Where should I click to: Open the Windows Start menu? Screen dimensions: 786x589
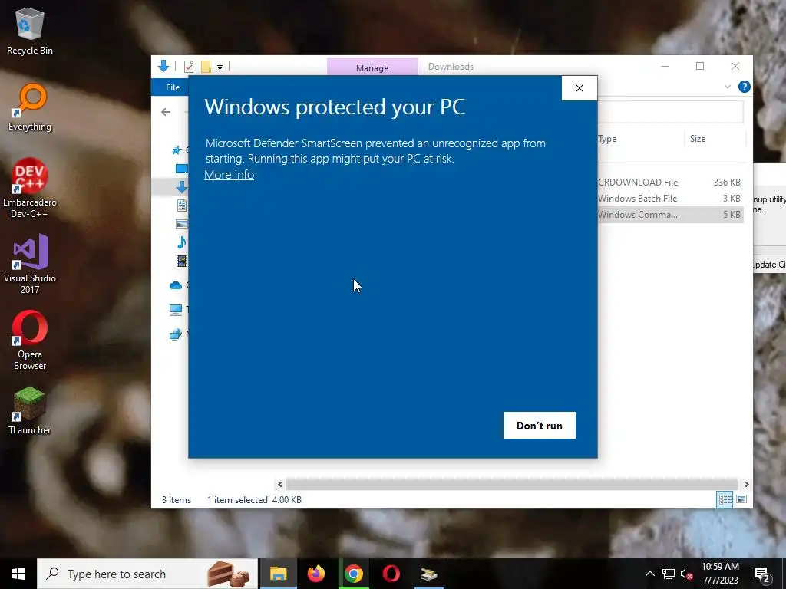(x=18, y=574)
